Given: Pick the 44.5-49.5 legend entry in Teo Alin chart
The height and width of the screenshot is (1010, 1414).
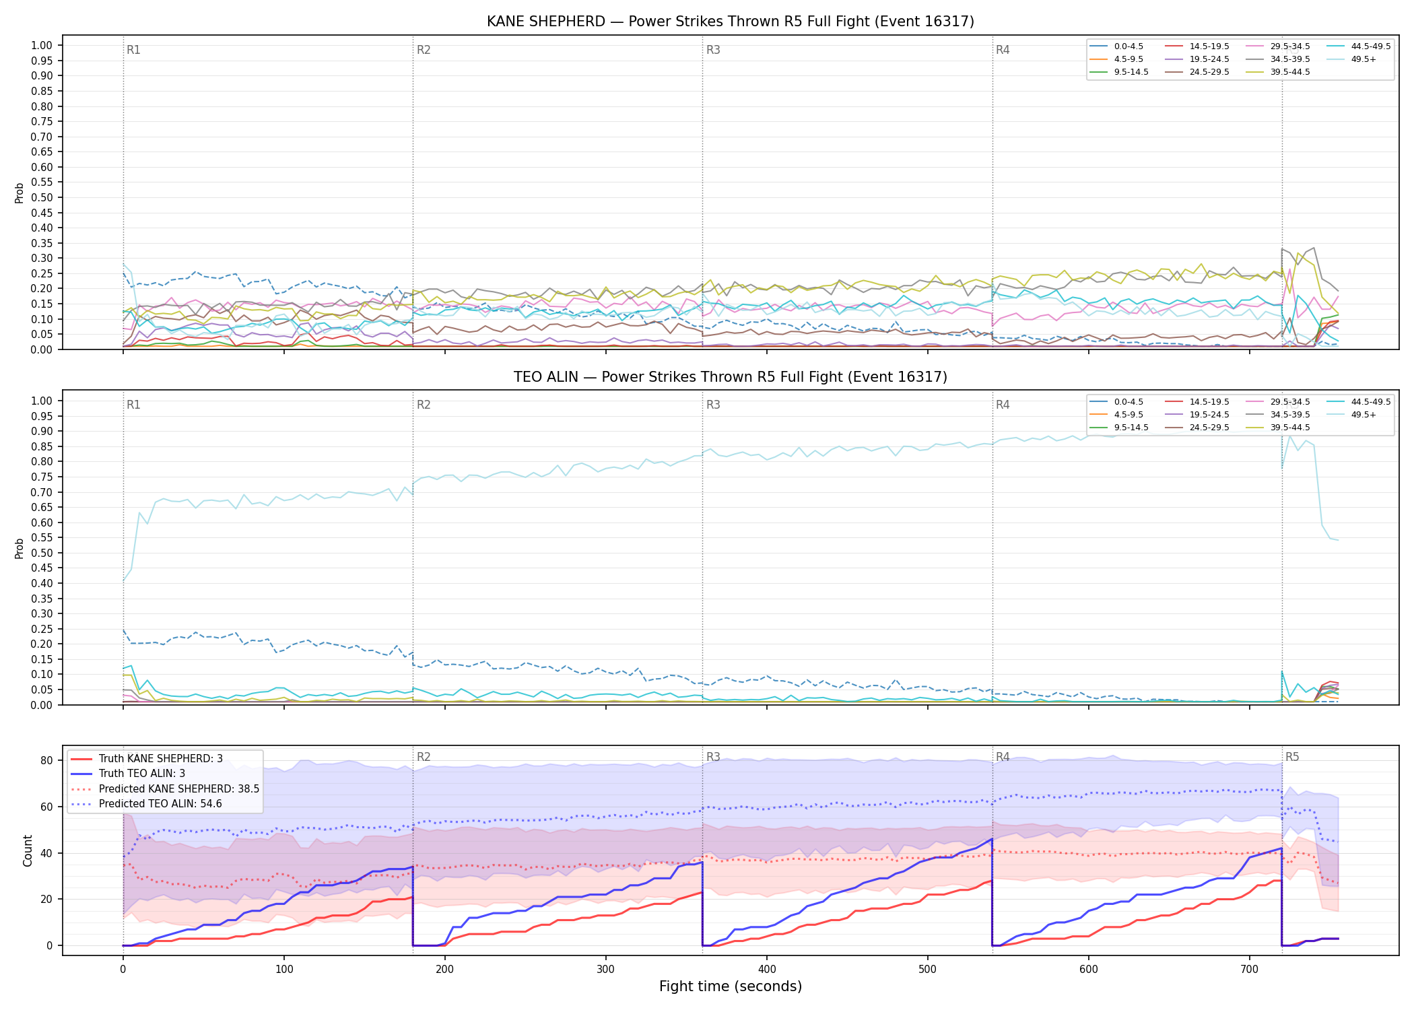Looking at the screenshot, I should [1359, 402].
